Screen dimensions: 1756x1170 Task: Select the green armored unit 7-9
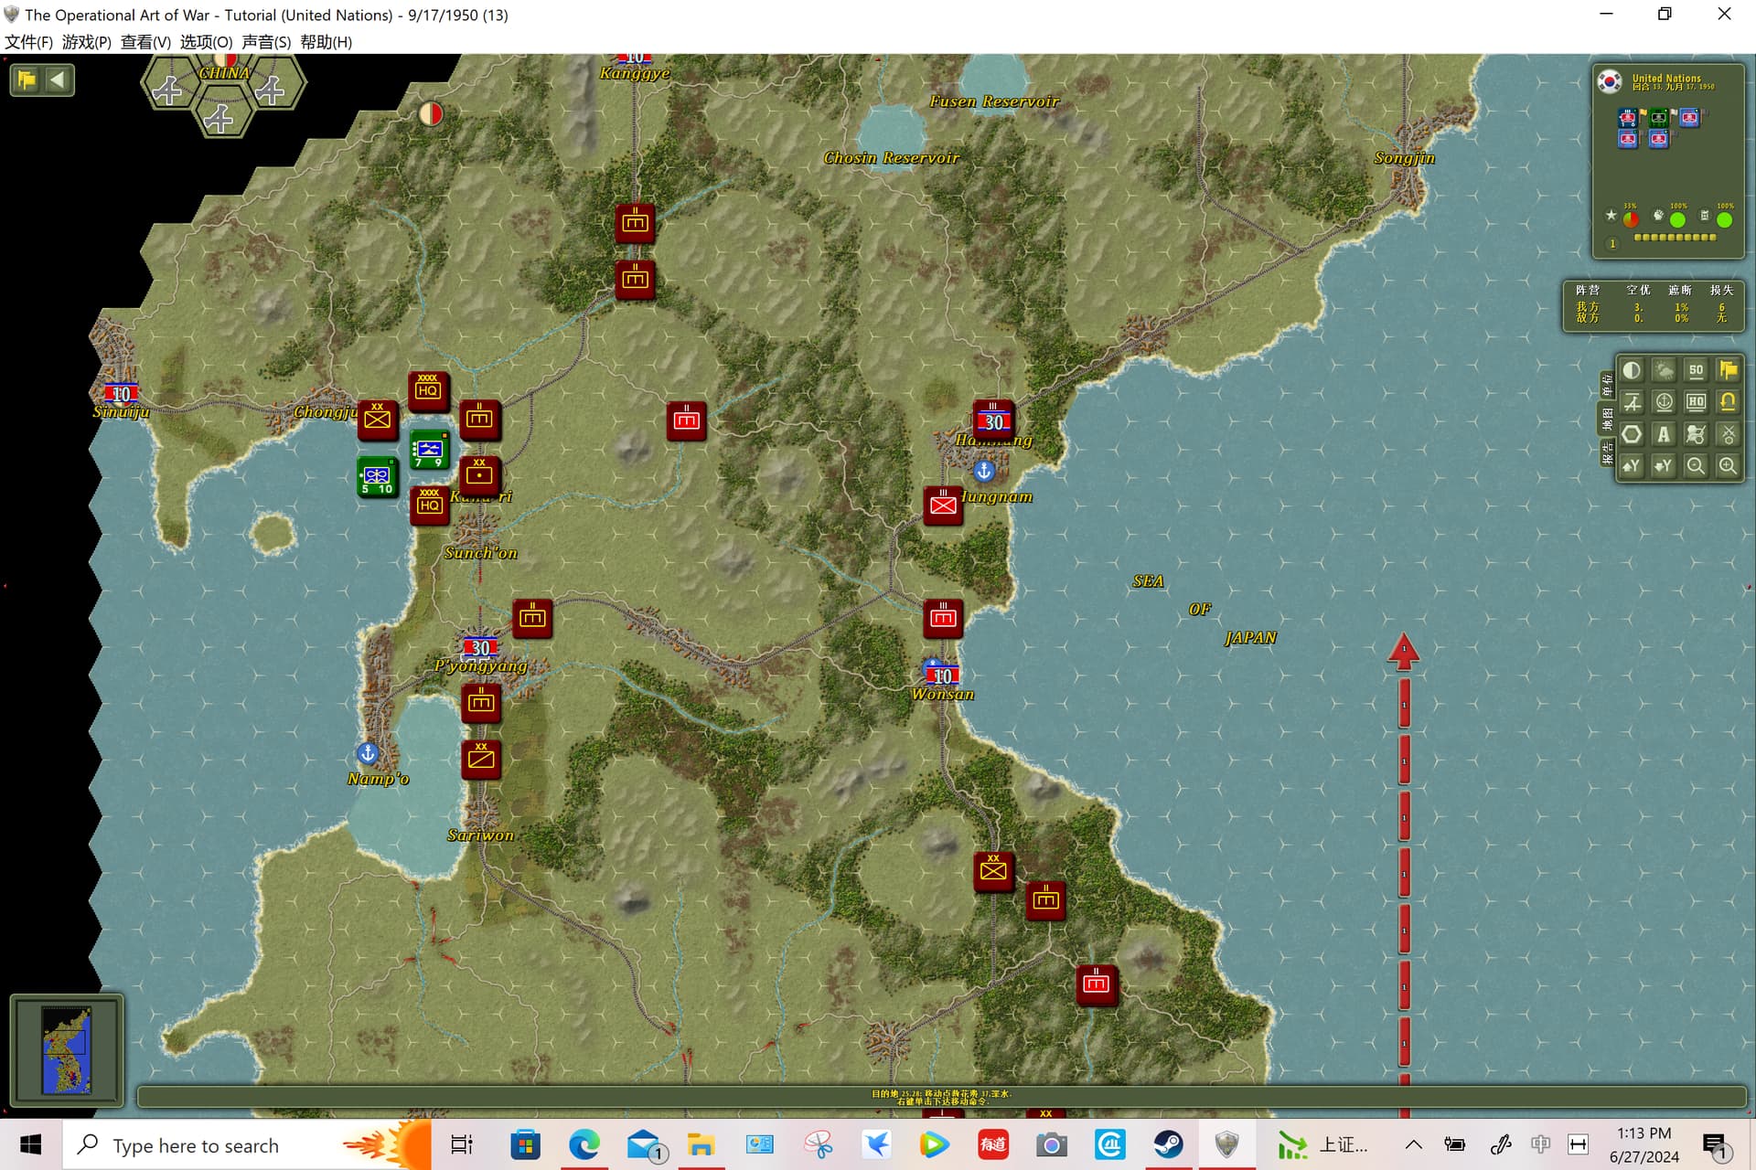pos(428,449)
